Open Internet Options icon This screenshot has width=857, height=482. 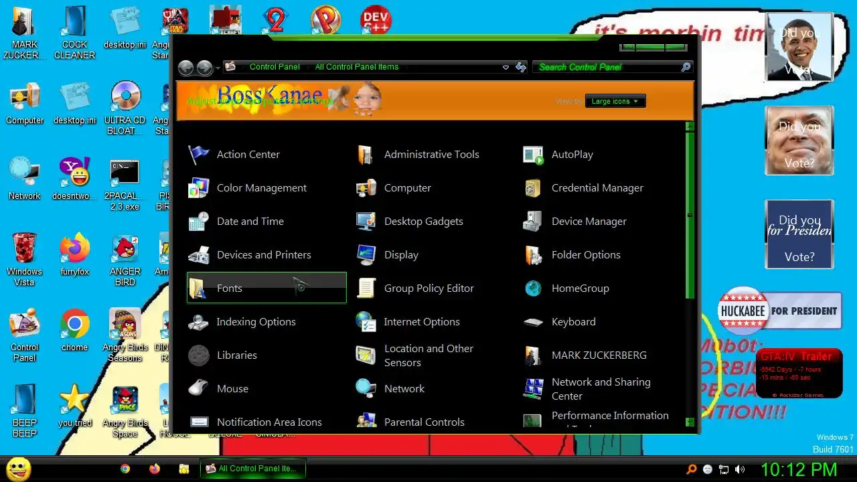pos(366,322)
